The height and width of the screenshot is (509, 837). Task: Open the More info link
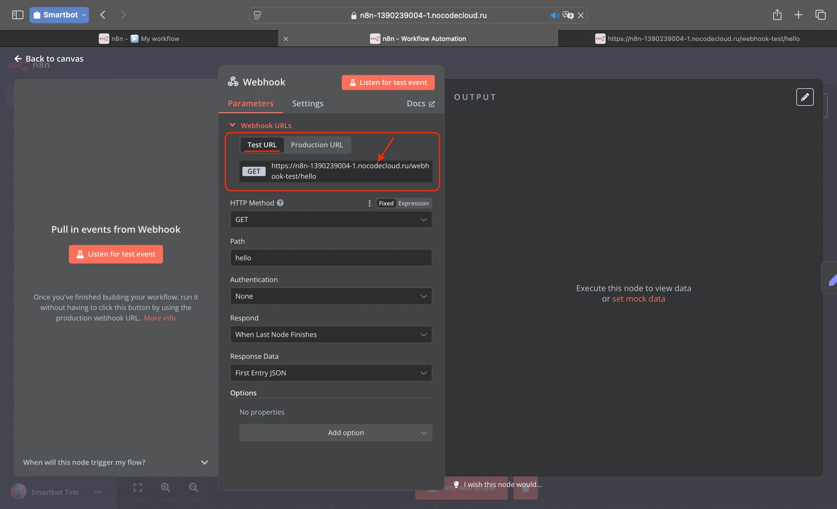click(x=160, y=318)
